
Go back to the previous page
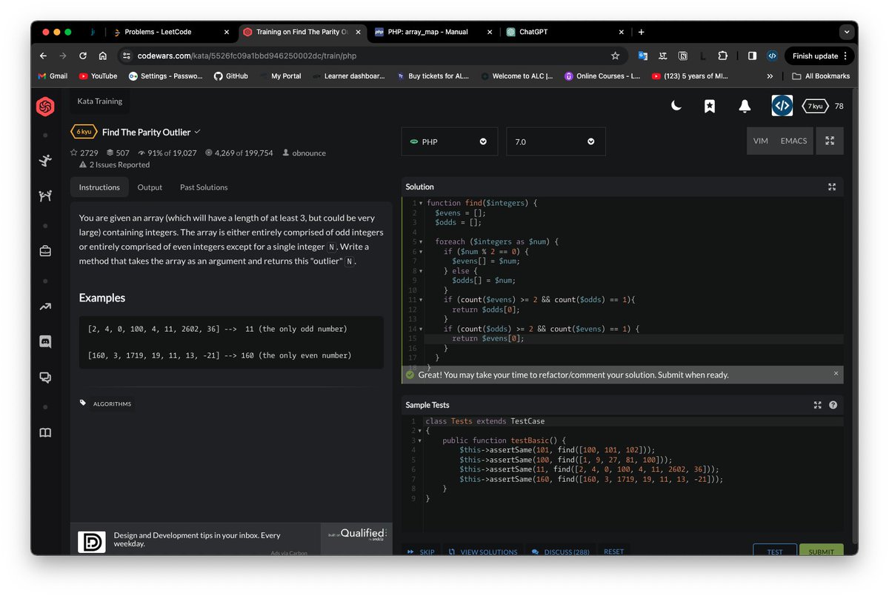(43, 56)
